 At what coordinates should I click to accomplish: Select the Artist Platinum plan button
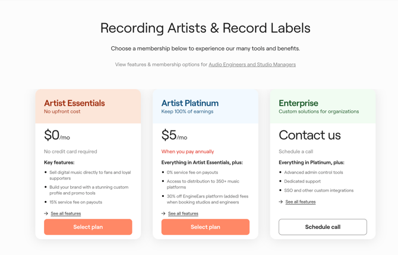206,227
